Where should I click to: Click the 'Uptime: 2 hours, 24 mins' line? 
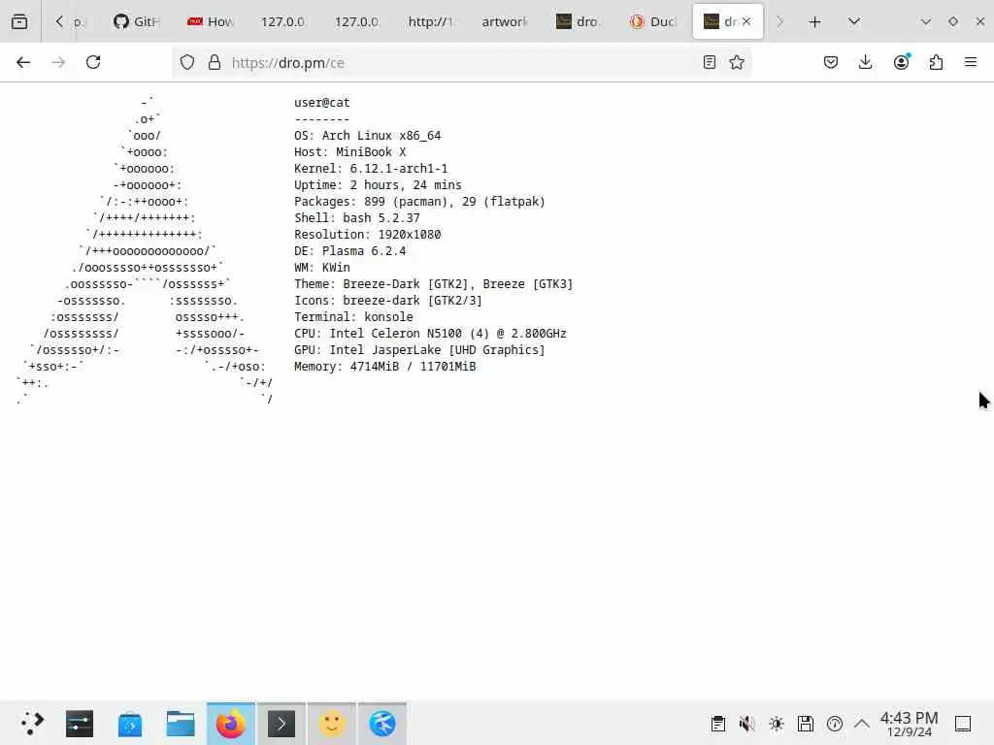pyautogui.click(x=378, y=185)
